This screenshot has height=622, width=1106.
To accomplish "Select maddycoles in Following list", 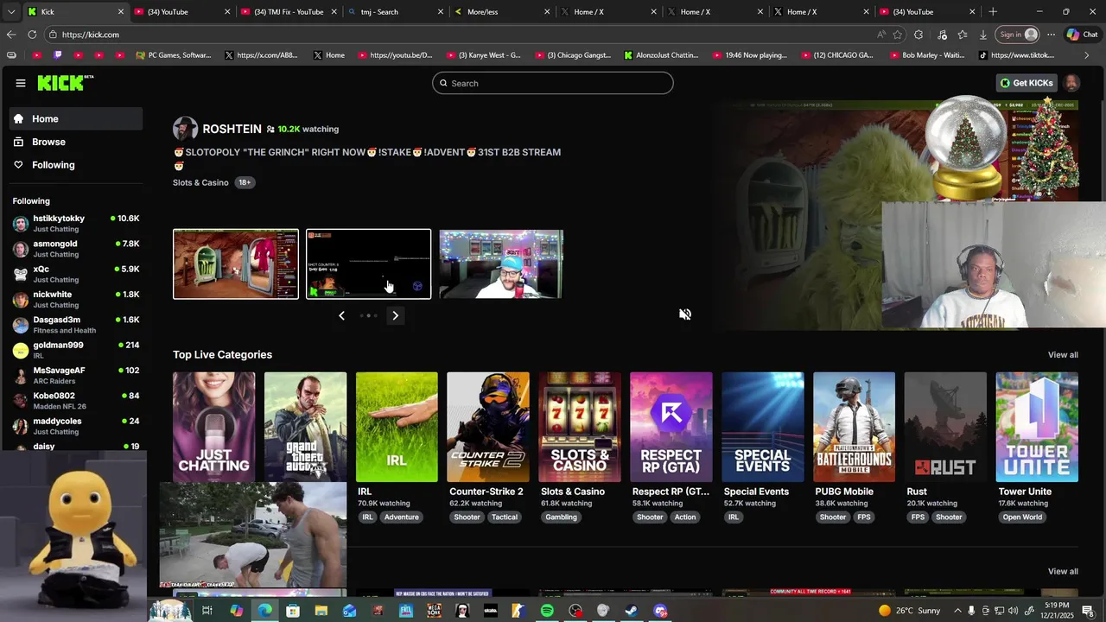I will click(x=76, y=426).
